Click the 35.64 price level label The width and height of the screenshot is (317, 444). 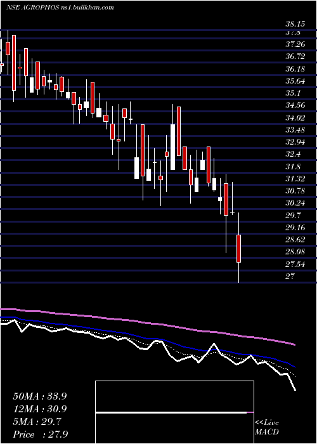point(295,81)
